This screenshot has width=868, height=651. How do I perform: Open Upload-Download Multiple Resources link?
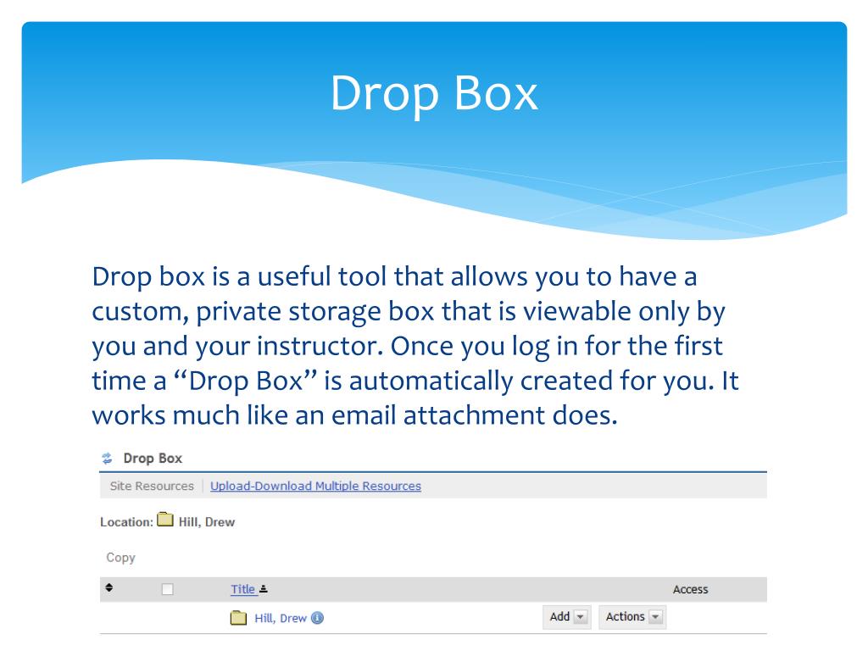315,486
